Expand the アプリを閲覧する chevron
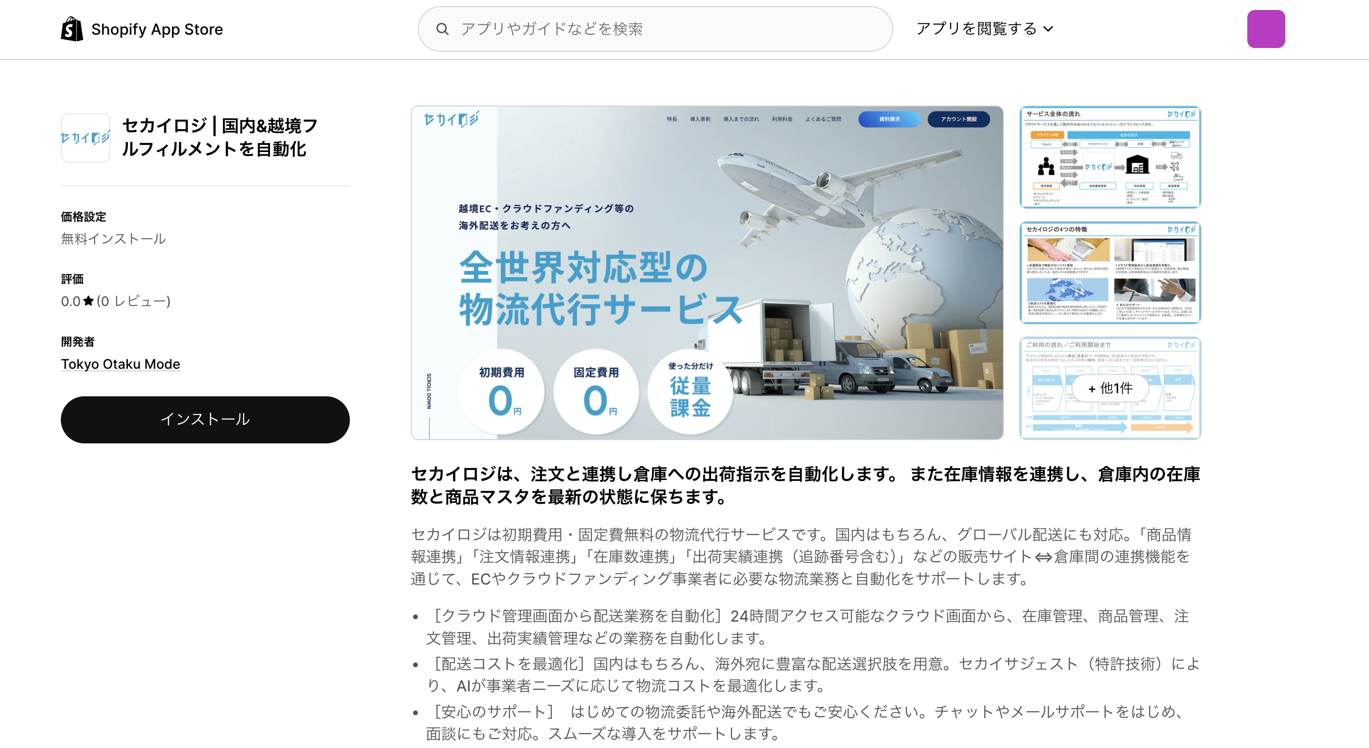 (1048, 29)
